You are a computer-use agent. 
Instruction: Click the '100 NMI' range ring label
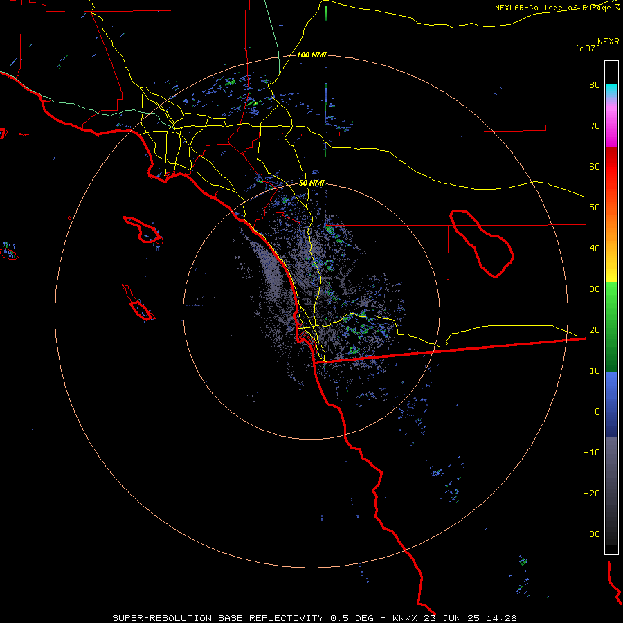click(311, 55)
